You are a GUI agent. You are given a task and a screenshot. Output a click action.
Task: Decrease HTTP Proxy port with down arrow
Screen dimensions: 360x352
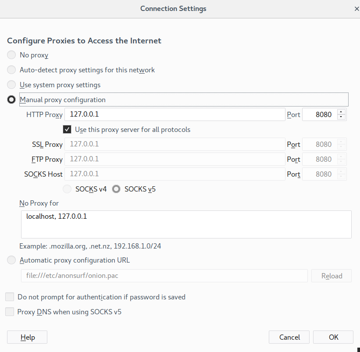click(x=341, y=117)
